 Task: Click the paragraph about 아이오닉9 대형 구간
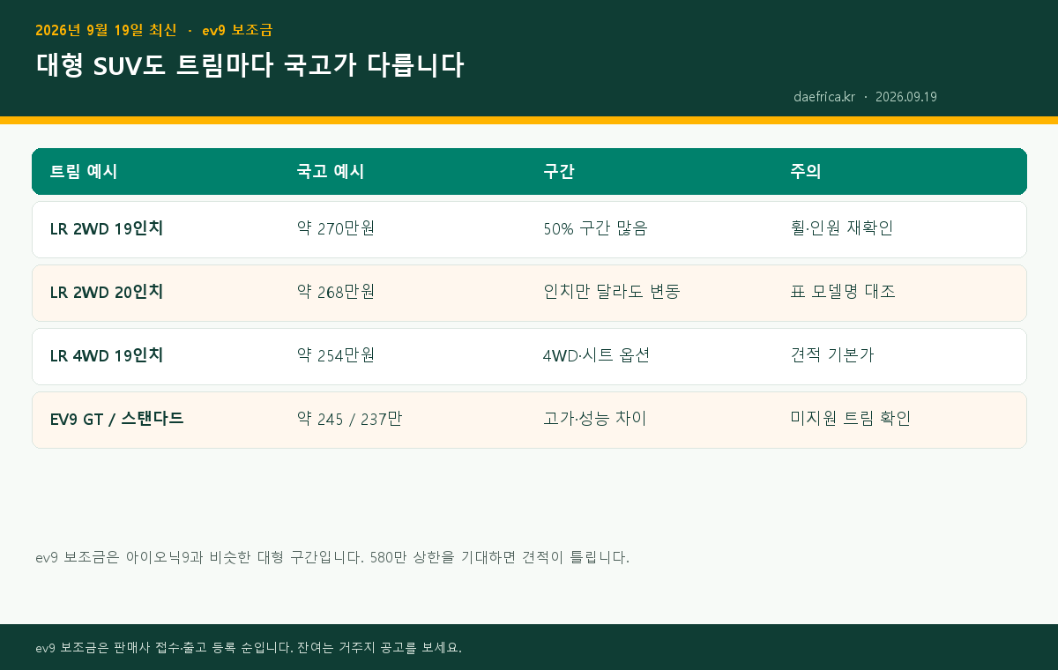pos(332,557)
